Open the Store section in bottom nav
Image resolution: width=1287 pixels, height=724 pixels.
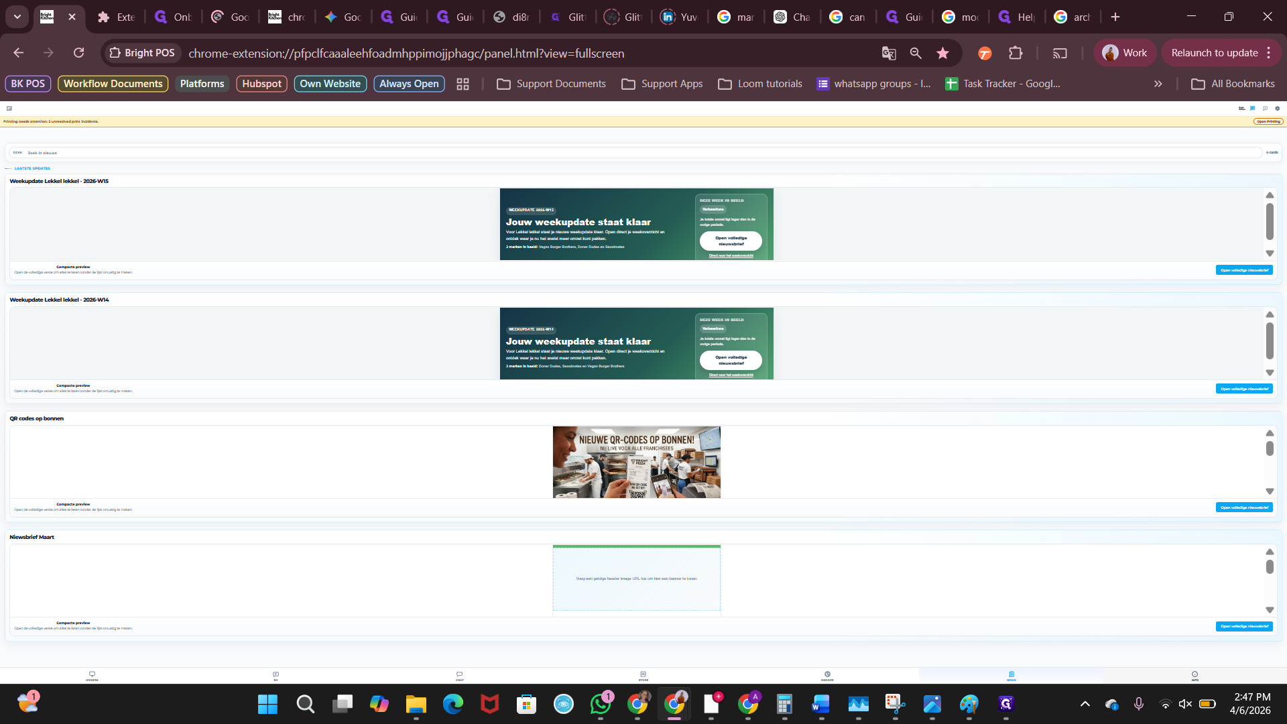click(x=643, y=676)
